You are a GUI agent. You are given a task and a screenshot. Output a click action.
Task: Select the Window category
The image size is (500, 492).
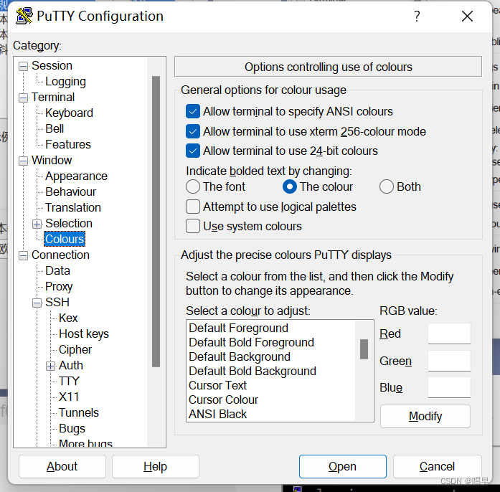(52, 160)
